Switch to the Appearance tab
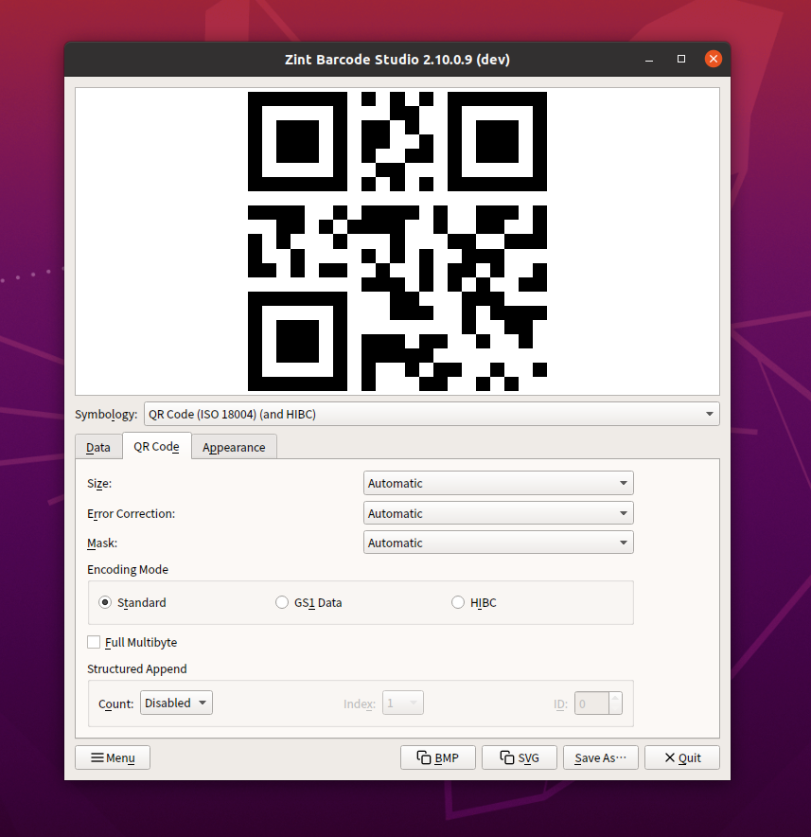 point(234,447)
